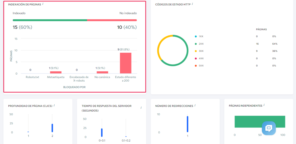The height and width of the screenshot is (144, 296).
Task: Select the Metaetiqueta bar in chart
Action: (x=56, y=72)
